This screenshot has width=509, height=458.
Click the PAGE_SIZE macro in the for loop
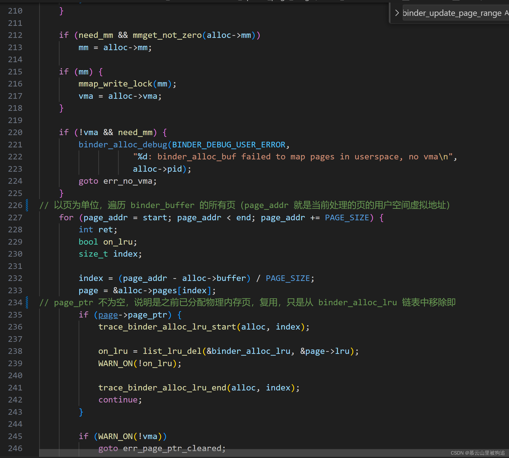point(347,217)
